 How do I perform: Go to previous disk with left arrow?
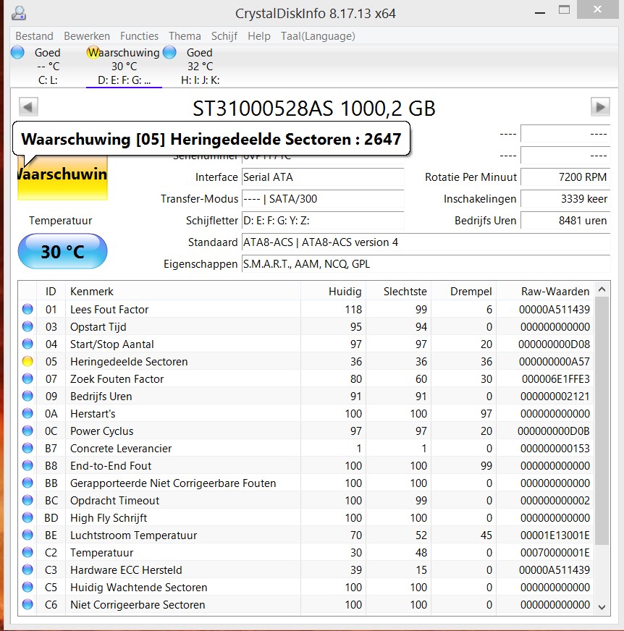tap(28, 107)
